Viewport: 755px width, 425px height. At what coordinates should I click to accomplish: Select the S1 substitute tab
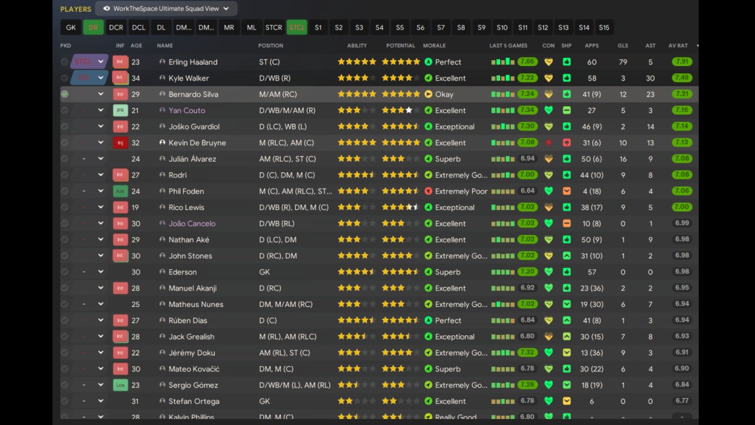pyautogui.click(x=318, y=28)
